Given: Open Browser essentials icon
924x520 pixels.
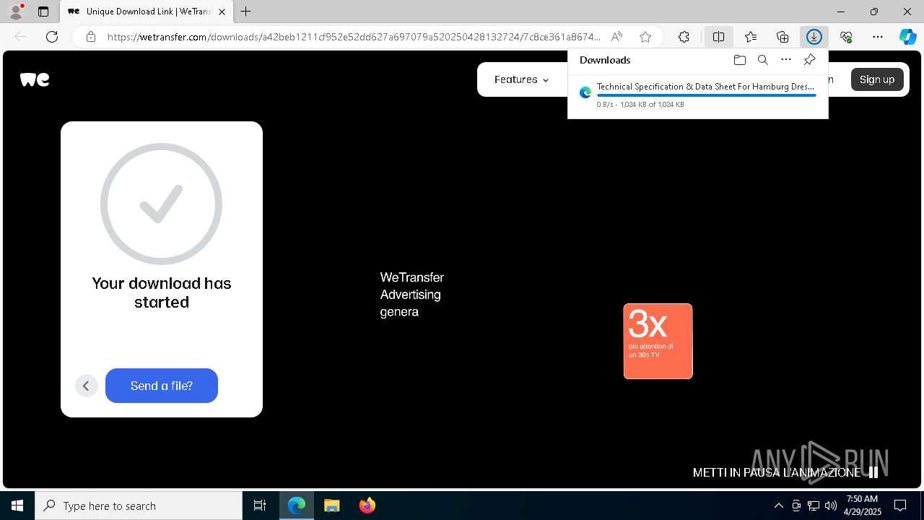Looking at the screenshot, I should (x=846, y=37).
